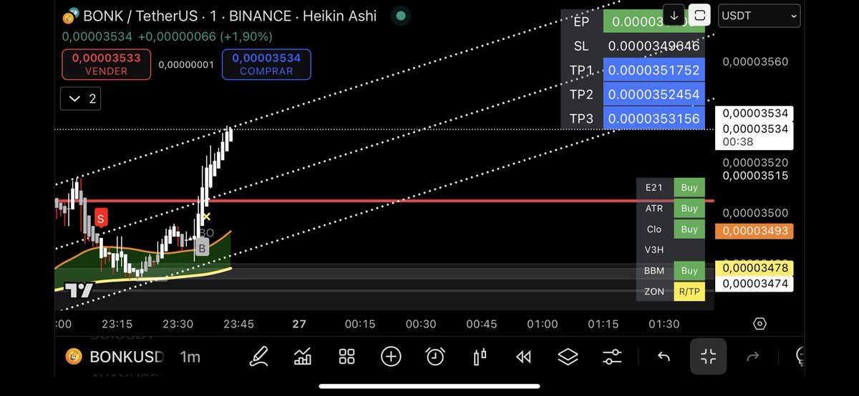Open axis settings via the hexagon gear icon
Image resolution: width=859 pixels, height=396 pixels.
760,324
